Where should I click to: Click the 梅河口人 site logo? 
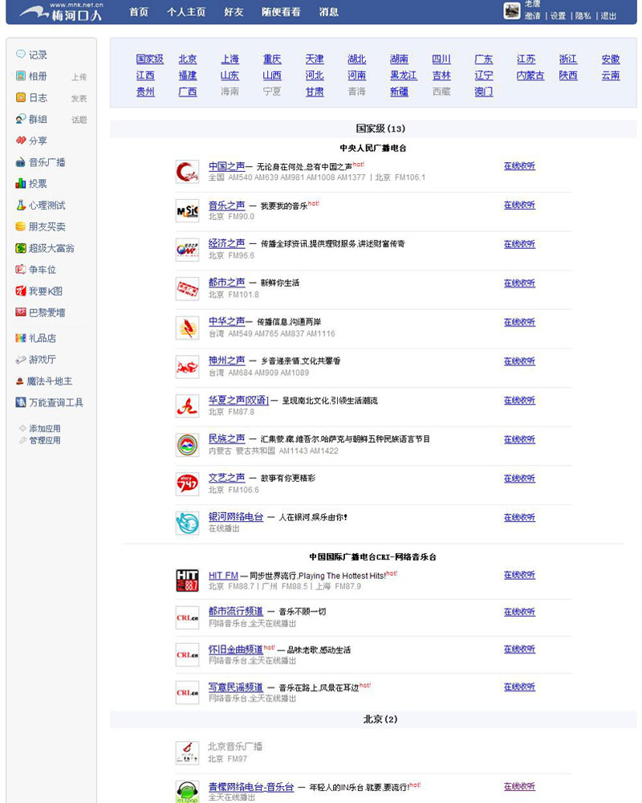click(x=62, y=12)
